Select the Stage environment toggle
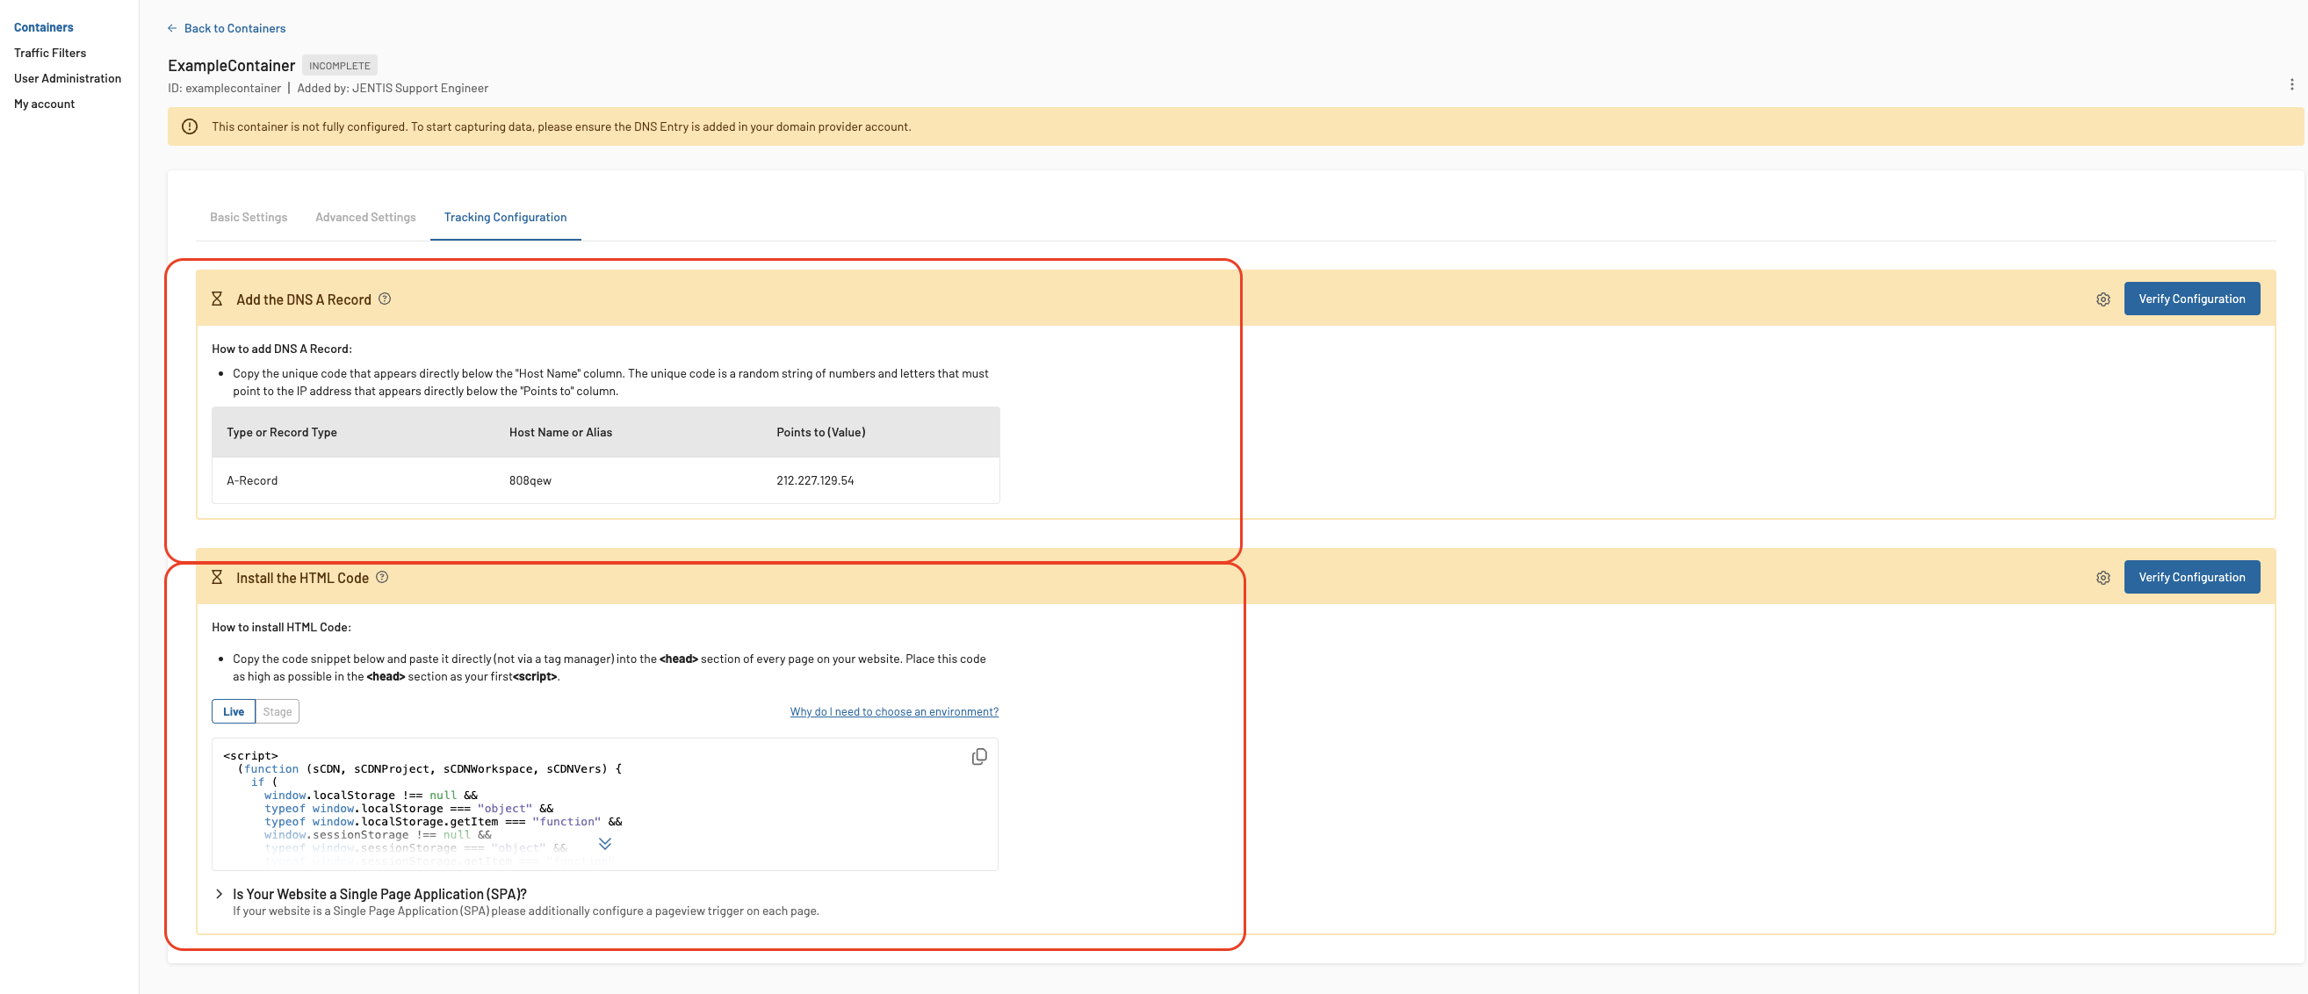This screenshot has width=2308, height=994. point(277,712)
